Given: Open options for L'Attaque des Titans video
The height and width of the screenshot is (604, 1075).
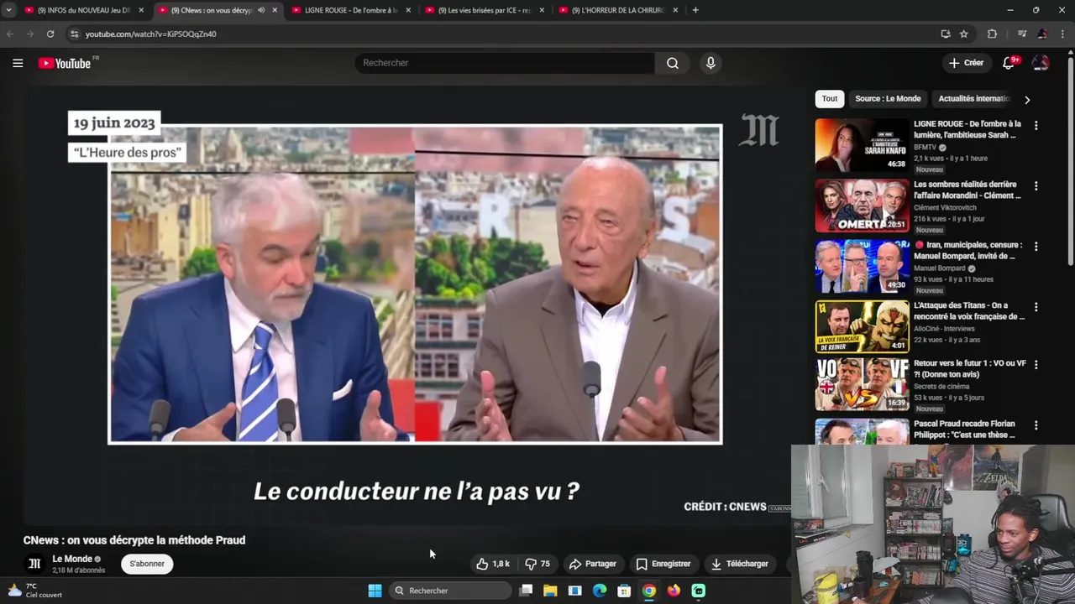Looking at the screenshot, I should (1036, 307).
